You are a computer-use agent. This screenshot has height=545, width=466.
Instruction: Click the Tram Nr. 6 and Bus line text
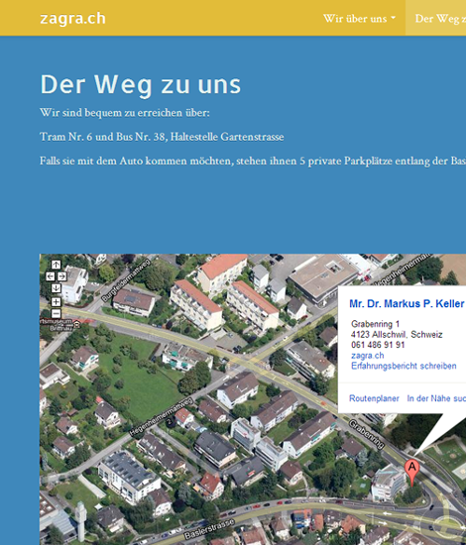tap(162, 137)
